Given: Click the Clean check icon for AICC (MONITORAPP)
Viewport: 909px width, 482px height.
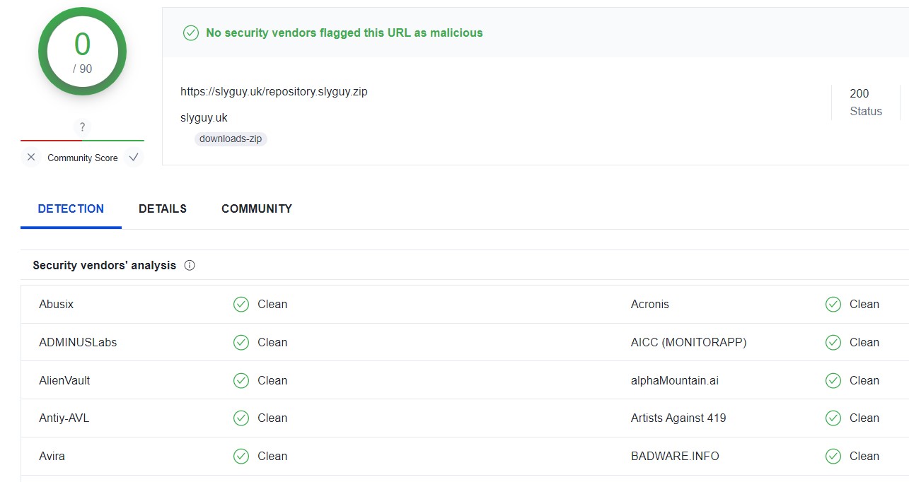Looking at the screenshot, I should (833, 343).
